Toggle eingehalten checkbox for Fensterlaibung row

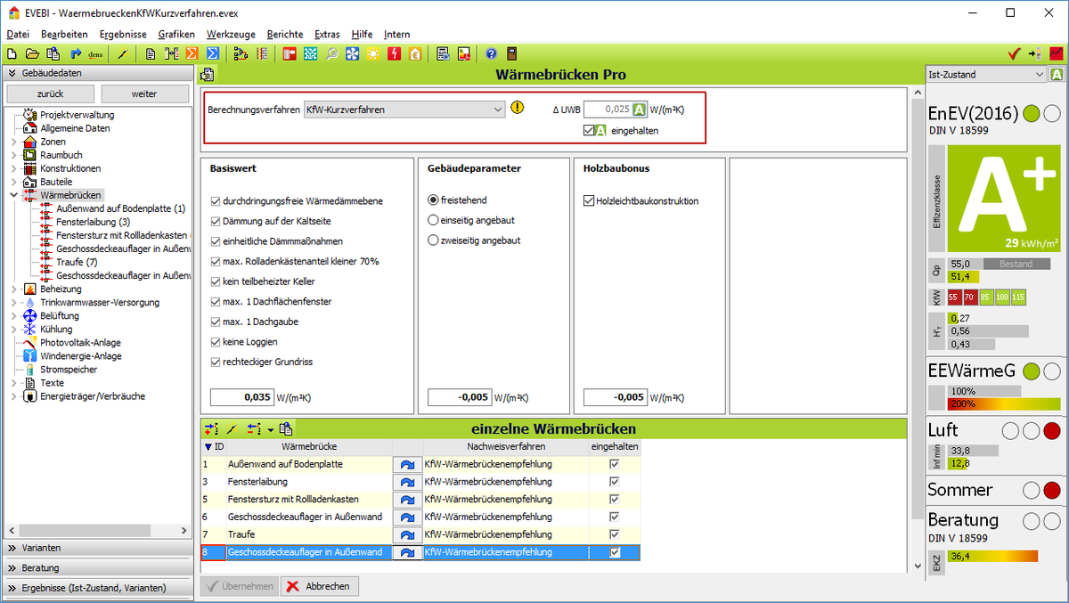coord(614,482)
